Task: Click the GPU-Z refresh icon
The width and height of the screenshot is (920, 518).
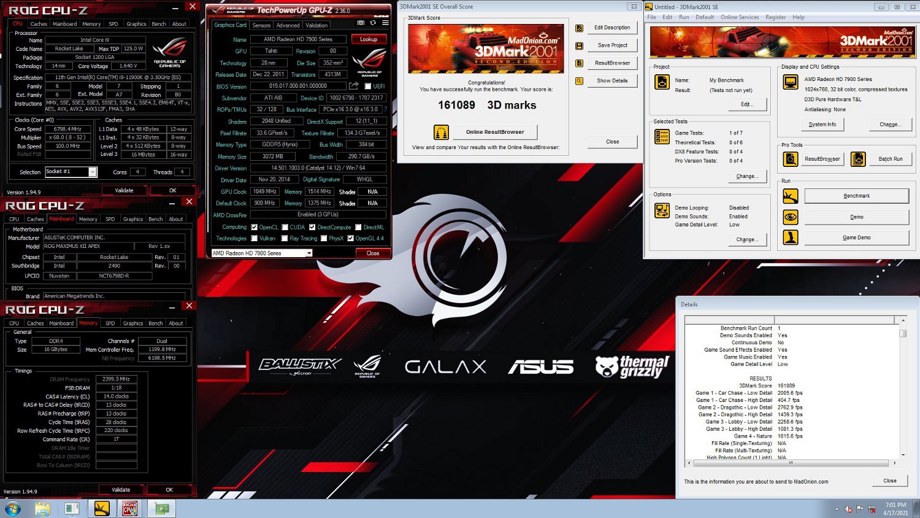Action: pos(373,23)
